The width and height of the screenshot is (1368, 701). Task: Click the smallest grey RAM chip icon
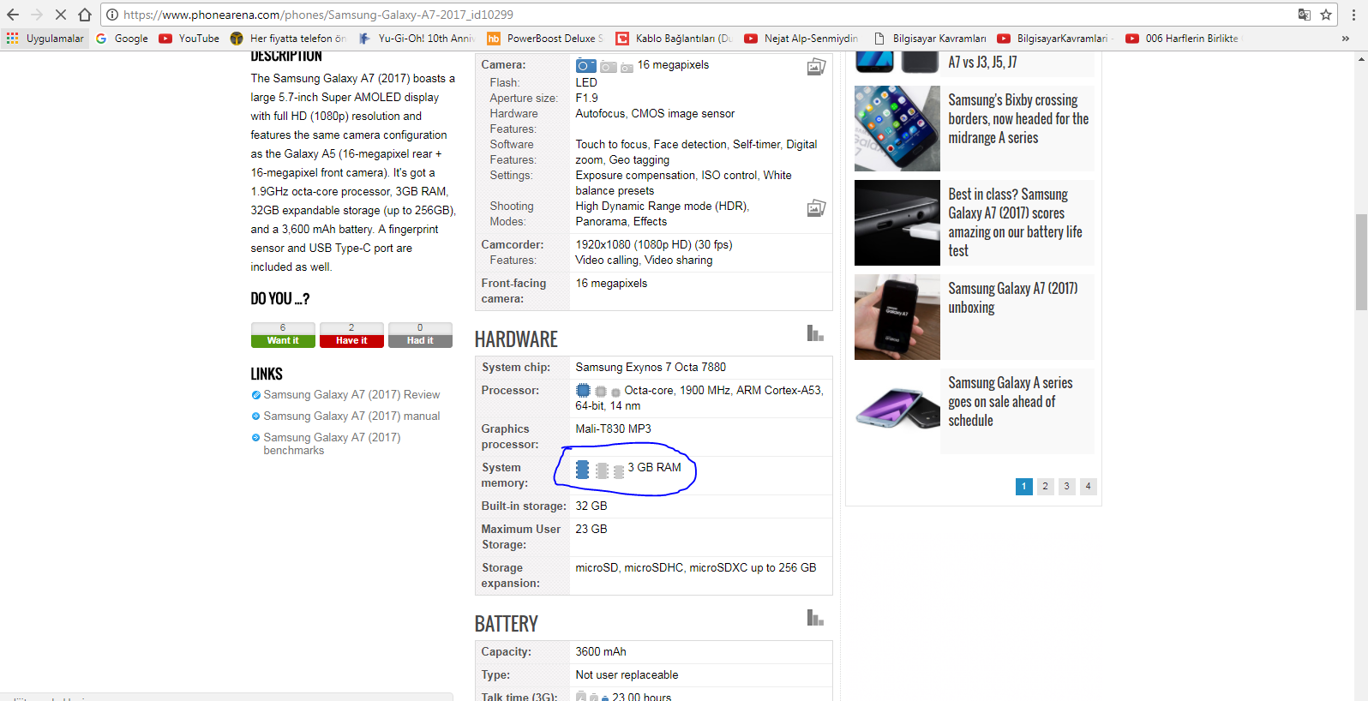tap(619, 472)
